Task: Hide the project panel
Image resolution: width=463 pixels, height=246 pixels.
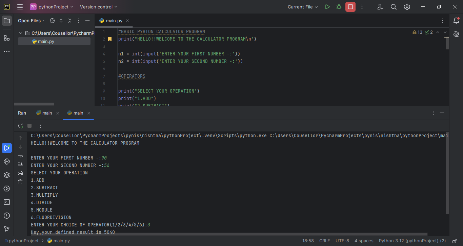Action: 87,21
